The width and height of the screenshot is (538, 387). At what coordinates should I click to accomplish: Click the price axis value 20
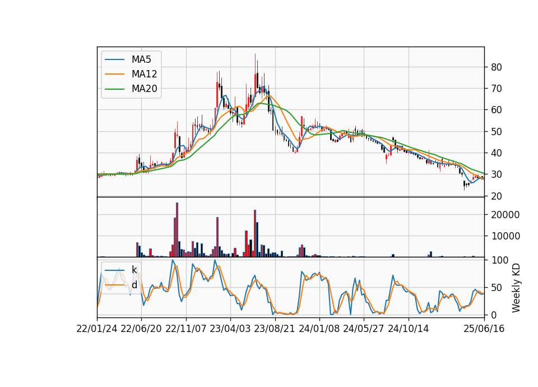click(497, 196)
